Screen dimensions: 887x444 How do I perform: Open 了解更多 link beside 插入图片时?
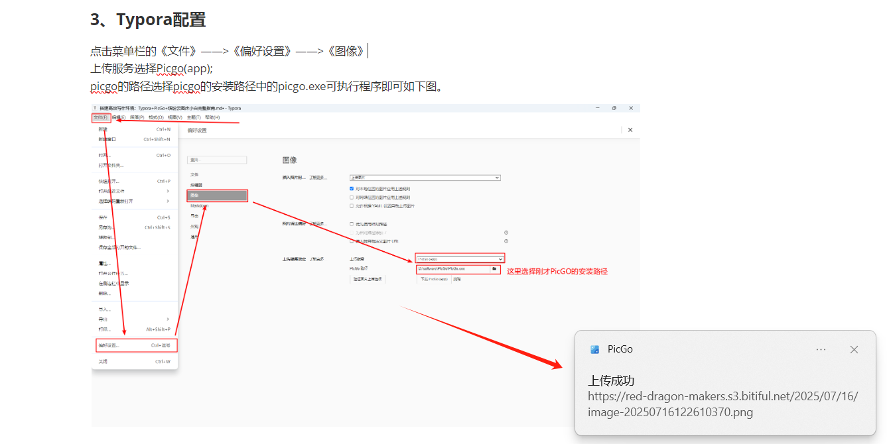pos(318,178)
